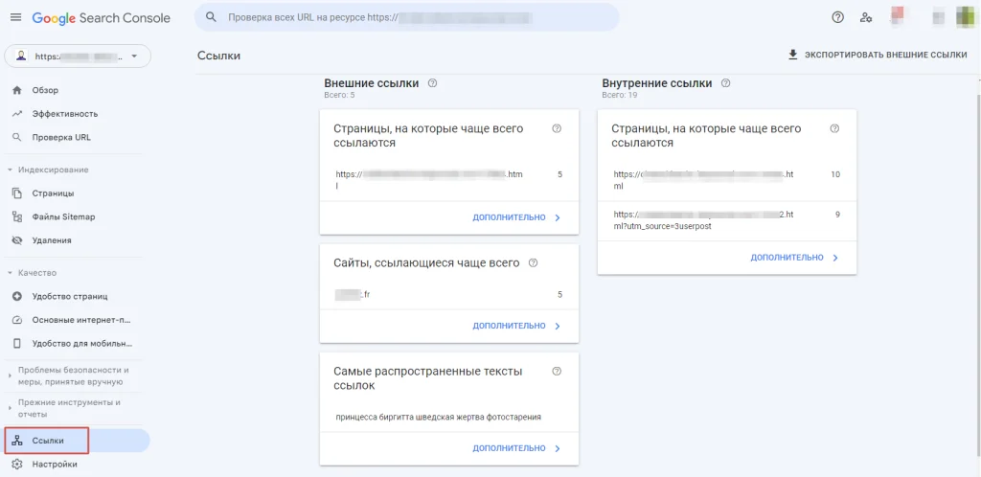Open the help question mark in header
Viewport: 981px width, 477px height.
[x=837, y=17]
